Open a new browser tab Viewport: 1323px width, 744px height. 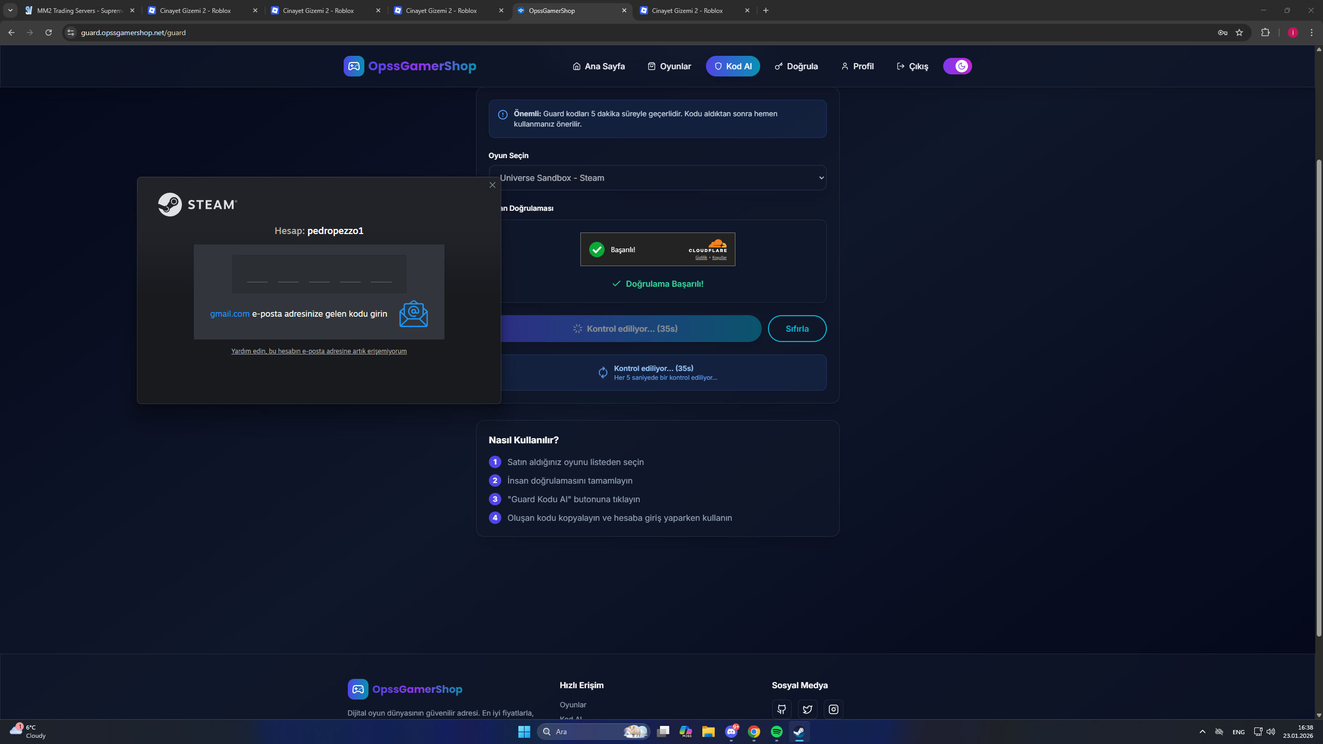pyautogui.click(x=766, y=10)
